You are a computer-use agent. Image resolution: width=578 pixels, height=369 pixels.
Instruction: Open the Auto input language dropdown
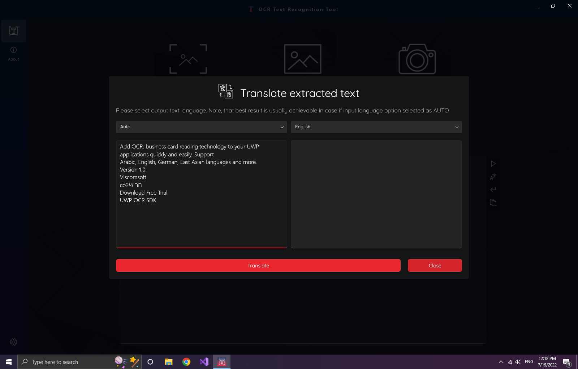click(x=201, y=127)
